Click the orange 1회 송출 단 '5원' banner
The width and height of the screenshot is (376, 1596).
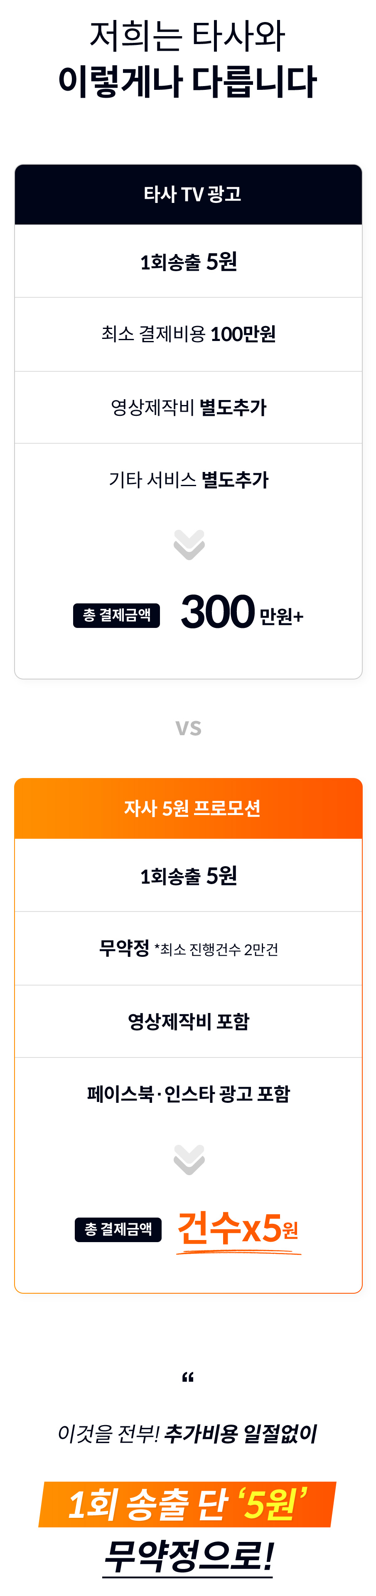pyautogui.click(x=188, y=1504)
